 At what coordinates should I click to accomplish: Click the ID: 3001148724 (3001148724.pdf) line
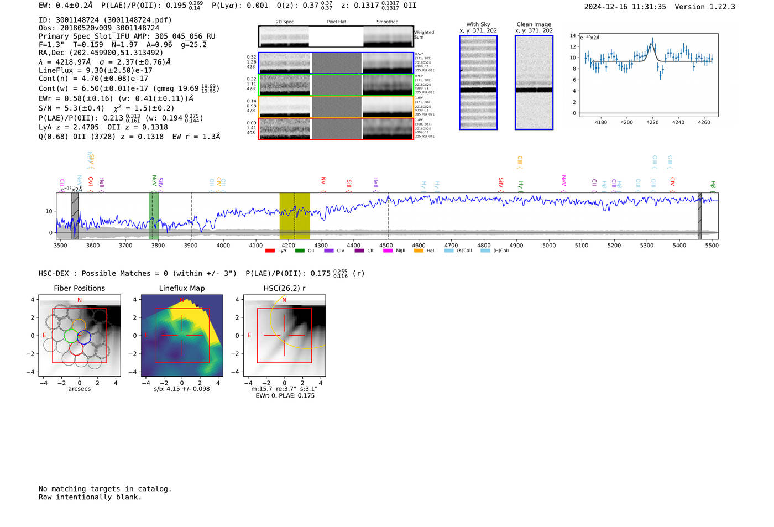[105, 20]
